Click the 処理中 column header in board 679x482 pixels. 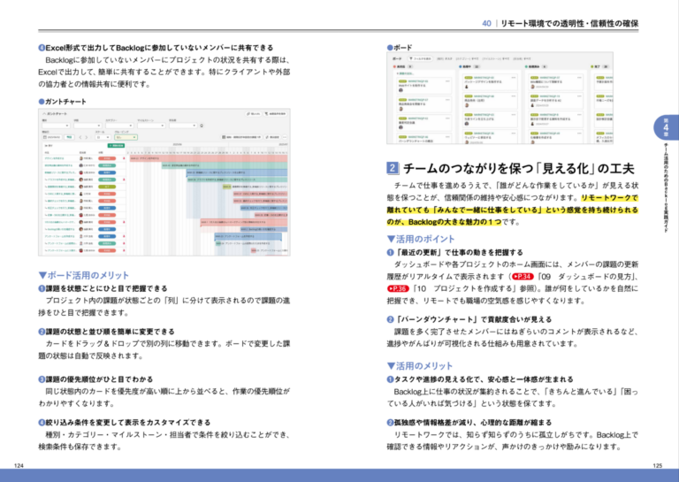[x=469, y=66]
